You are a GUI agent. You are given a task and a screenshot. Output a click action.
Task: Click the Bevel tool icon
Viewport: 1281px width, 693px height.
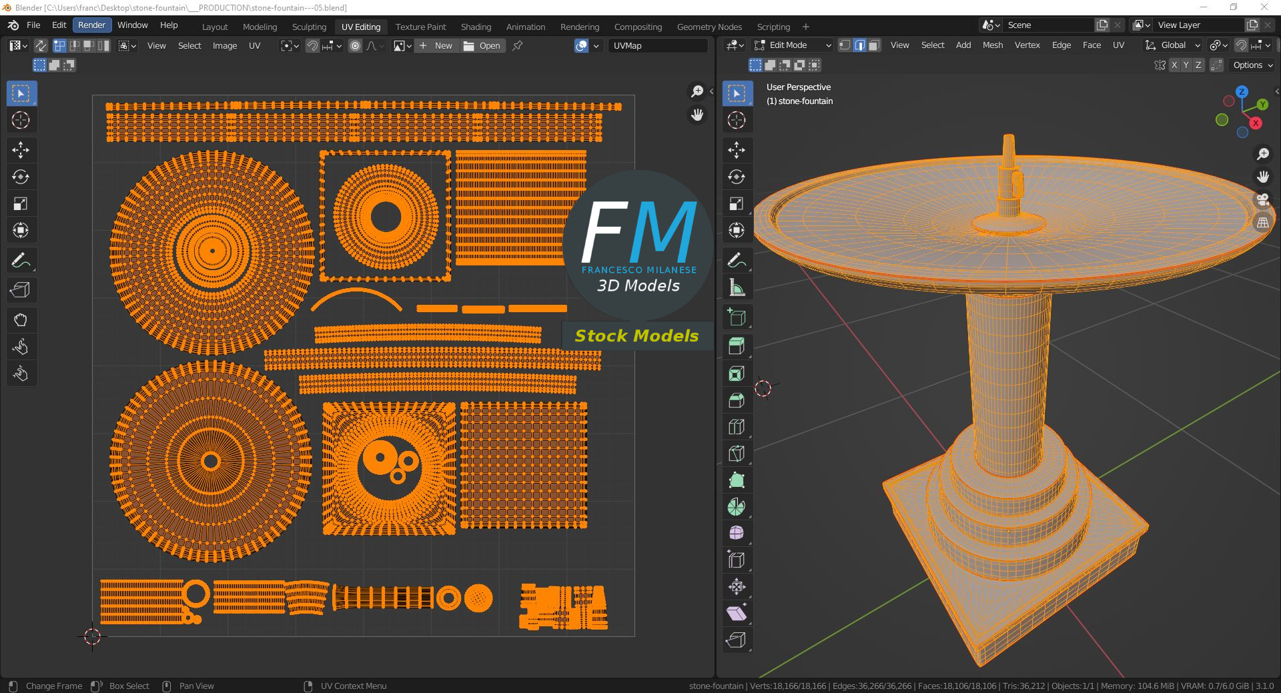click(x=736, y=400)
